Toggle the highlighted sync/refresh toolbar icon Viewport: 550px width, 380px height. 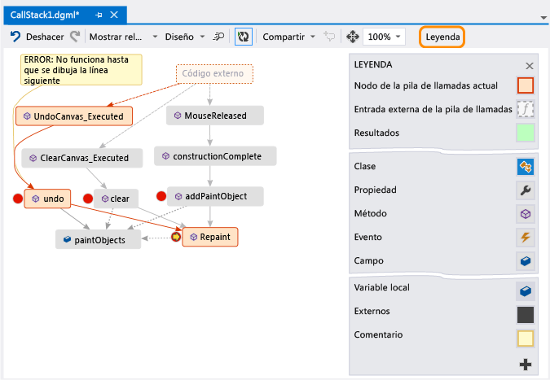coord(243,37)
